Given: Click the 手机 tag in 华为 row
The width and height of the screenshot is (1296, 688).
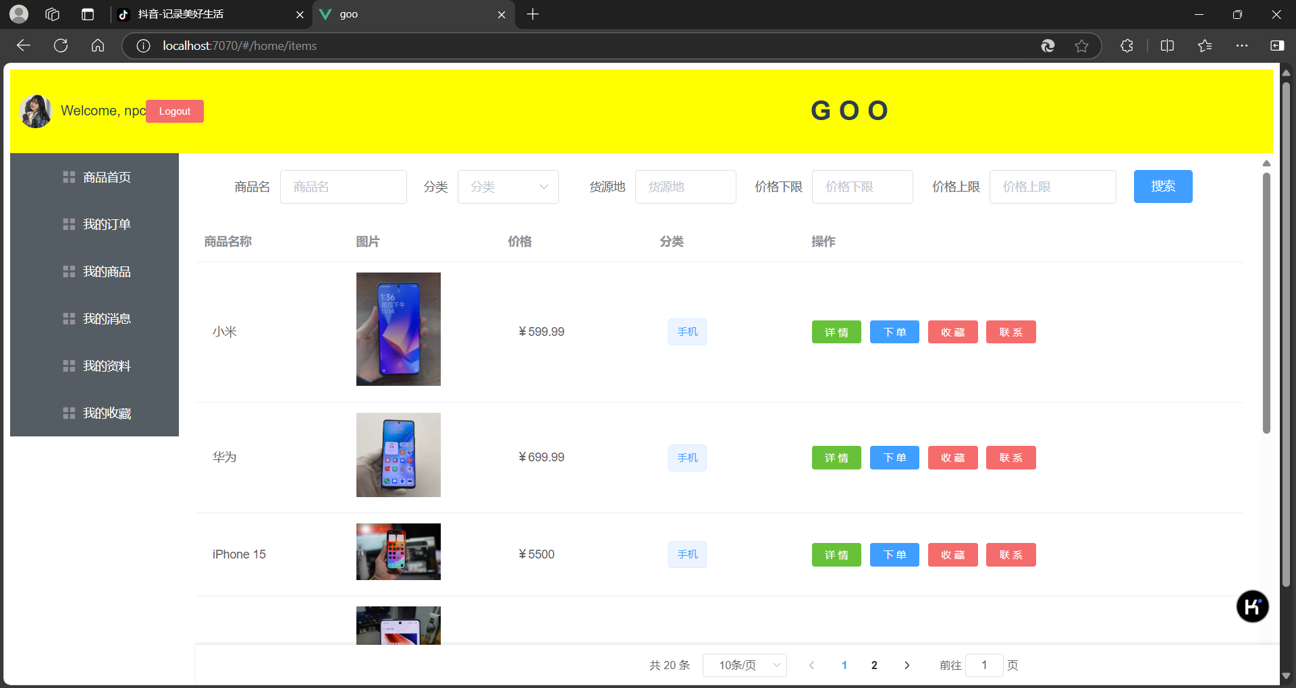Looking at the screenshot, I should click(x=687, y=458).
